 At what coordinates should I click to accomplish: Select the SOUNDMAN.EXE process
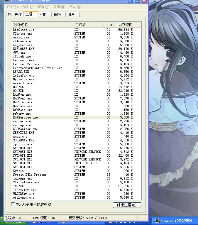click(x=73, y=140)
